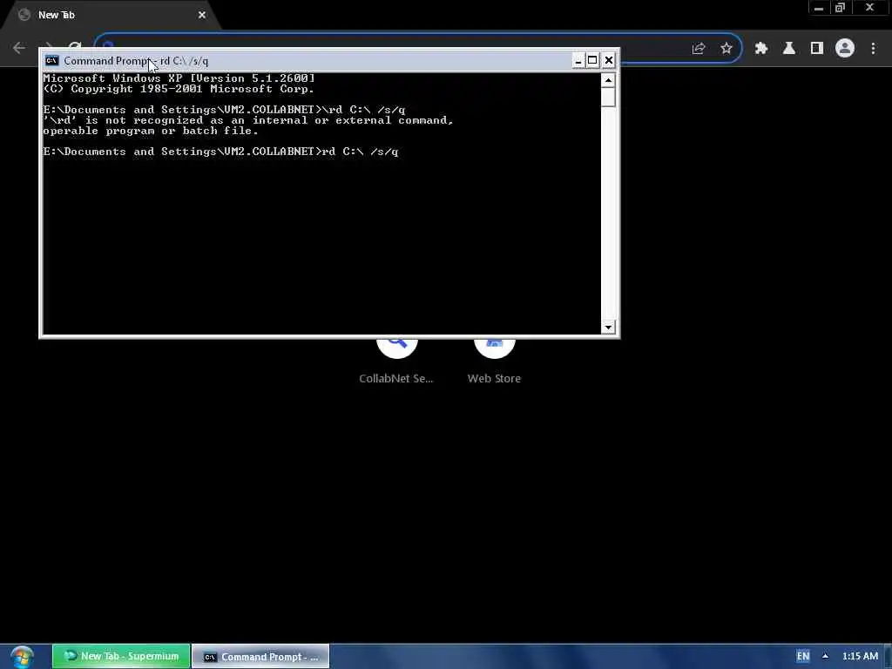Screen dimensions: 892x669
Task: Switch to Command Prompt taskbar button
Action: pos(260,657)
